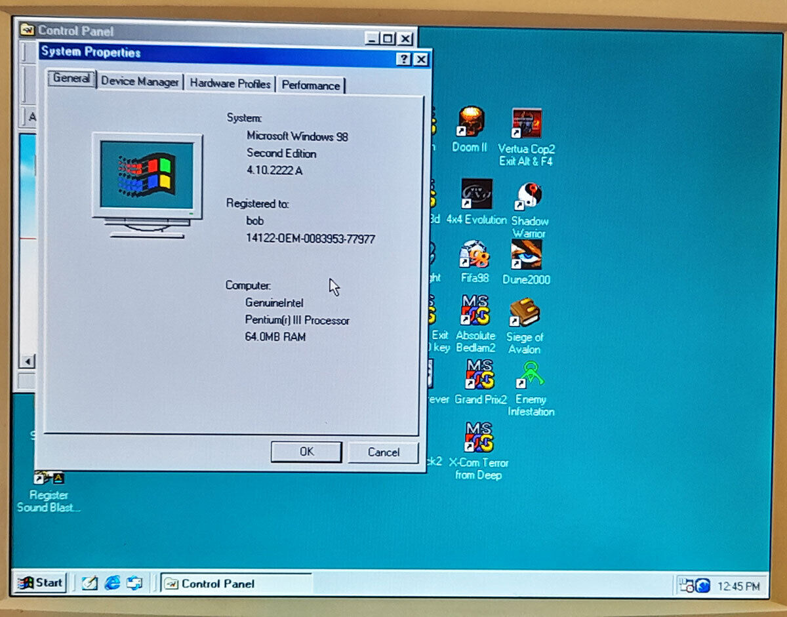Maximize the Control Panel window

point(388,39)
